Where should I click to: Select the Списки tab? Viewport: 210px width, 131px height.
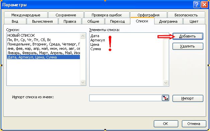tap(142, 21)
